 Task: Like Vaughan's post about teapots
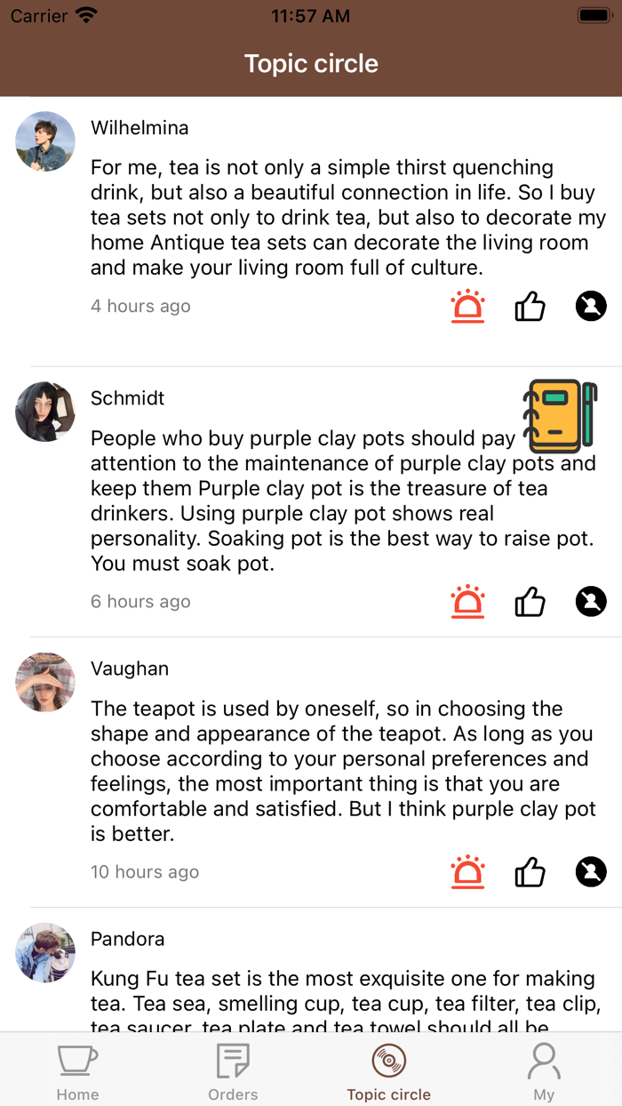click(530, 872)
